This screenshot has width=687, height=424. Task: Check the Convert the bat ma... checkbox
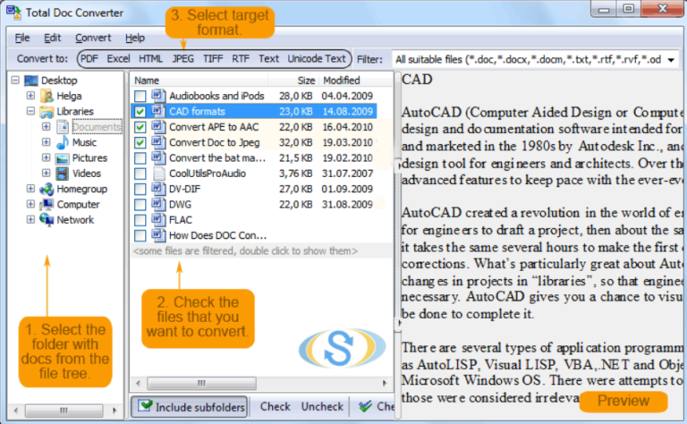coord(140,158)
